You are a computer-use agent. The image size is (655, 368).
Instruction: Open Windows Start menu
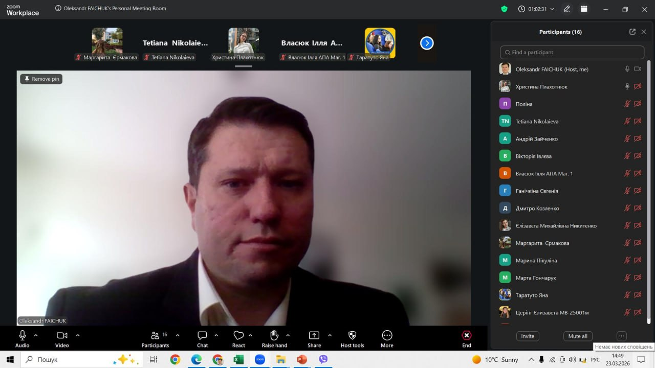coord(10,359)
